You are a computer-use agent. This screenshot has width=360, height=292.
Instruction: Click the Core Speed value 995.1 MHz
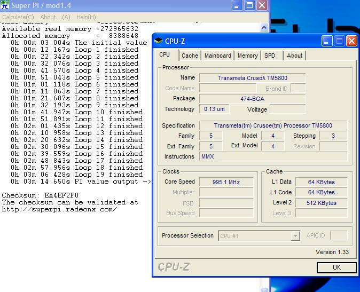click(x=226, y=182)
